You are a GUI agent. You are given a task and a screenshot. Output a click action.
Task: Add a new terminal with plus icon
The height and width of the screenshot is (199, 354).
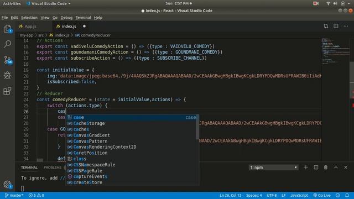pyautogui.click(x=306, y=167)
